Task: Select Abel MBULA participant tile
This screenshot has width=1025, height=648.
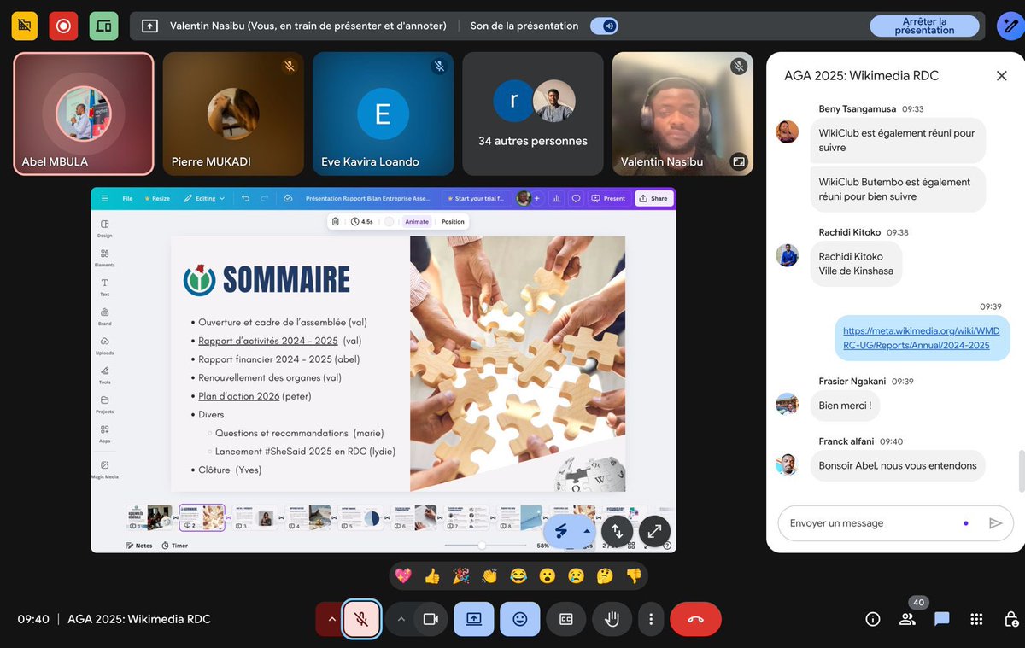Action: pyautogui.click(x=84, y=114)
